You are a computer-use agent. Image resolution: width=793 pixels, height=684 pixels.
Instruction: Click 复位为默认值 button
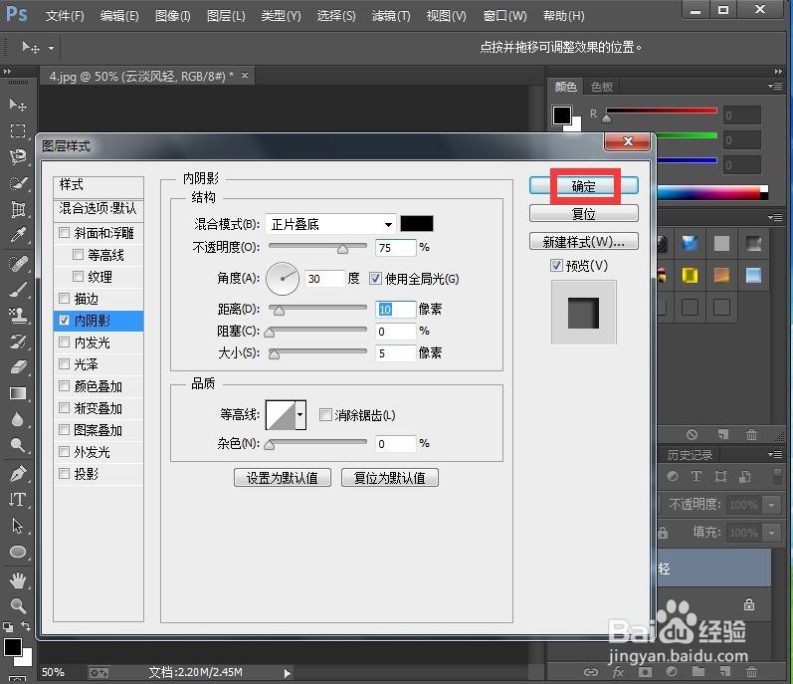(389, 478)
